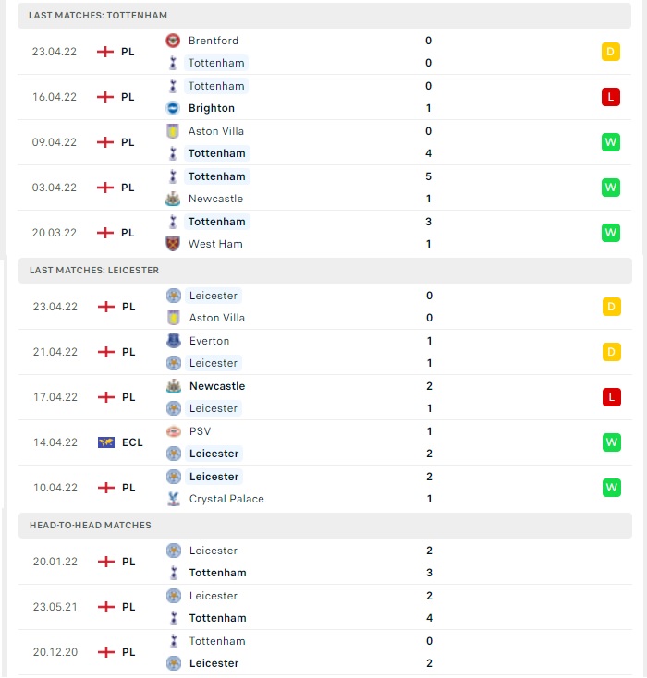Click Newcastle crest in 03.04.22 match

tap(173, 199)
